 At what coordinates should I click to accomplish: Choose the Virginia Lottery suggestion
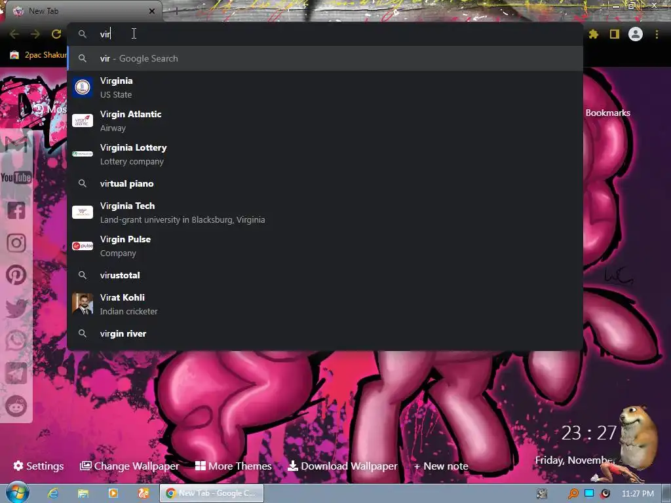pyautogui.click(x=325, y=154)
